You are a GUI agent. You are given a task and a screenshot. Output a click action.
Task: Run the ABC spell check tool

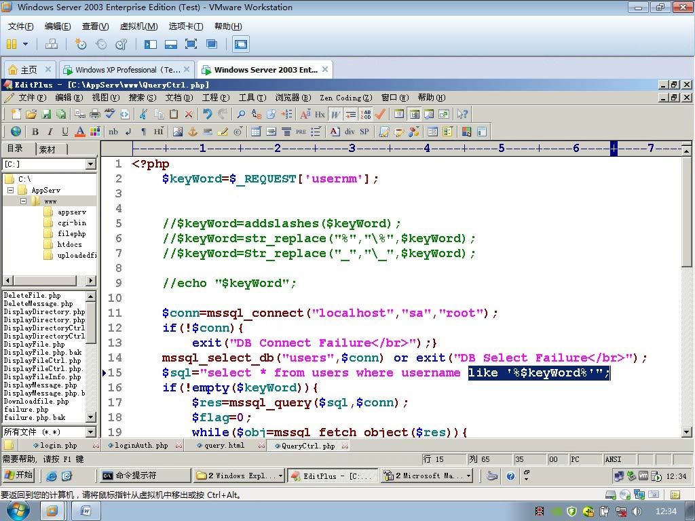109,114
